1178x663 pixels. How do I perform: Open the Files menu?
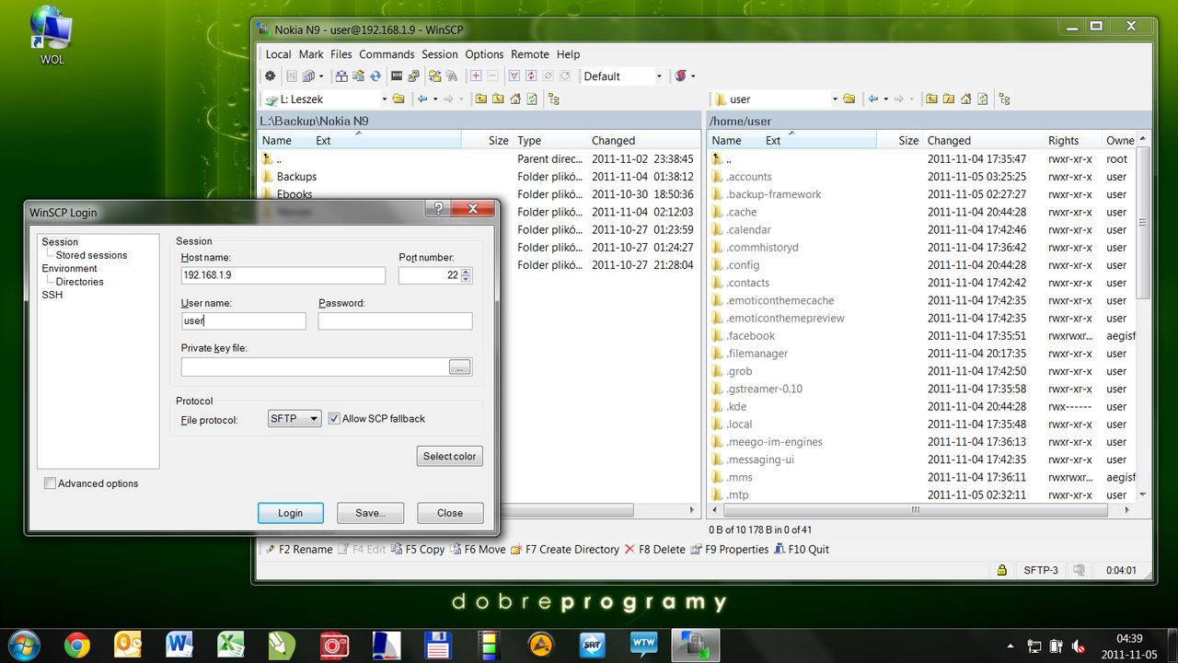(x=341, y=54)
